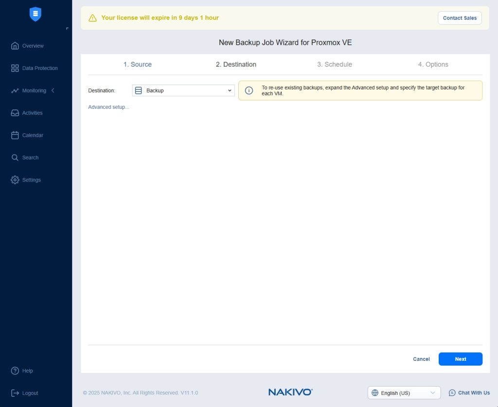Open the Destination Backup dropdown
Image resolution: width=498 pixels, height=407 pixels.
(x=183, y=90)
